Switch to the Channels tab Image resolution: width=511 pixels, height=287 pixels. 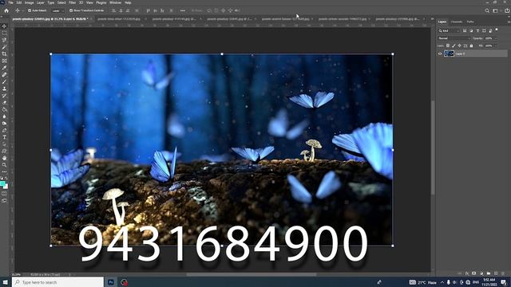pyautogui.click(x=456, y=22)
